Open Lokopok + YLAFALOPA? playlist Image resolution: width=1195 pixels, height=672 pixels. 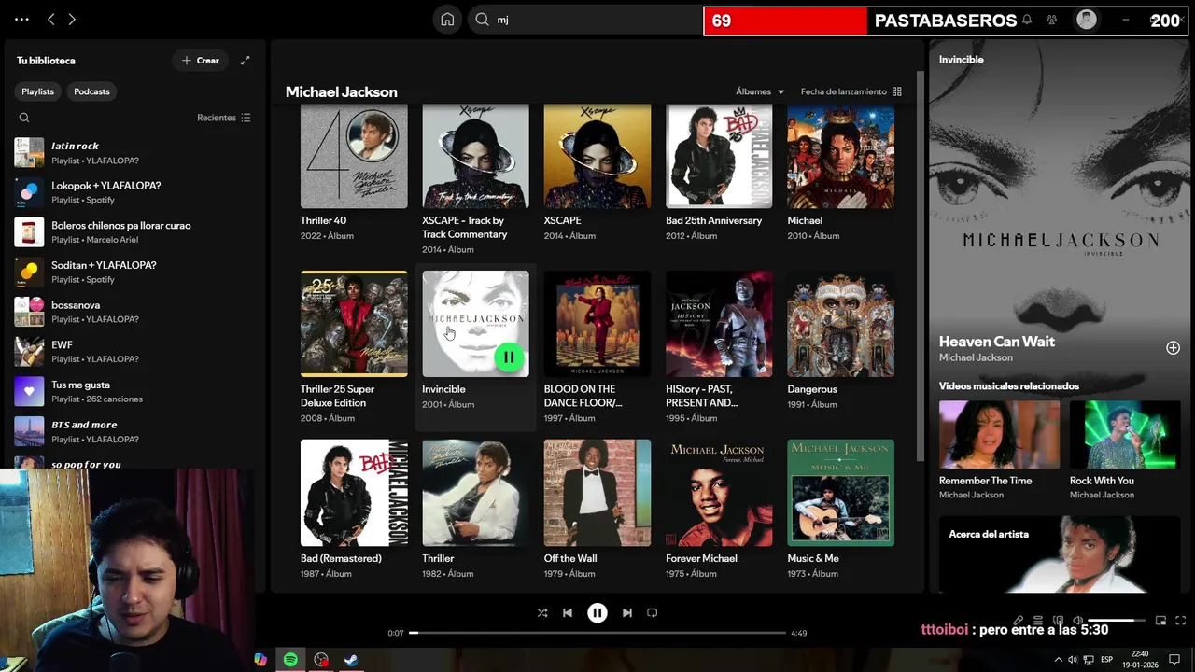[133, 192]
